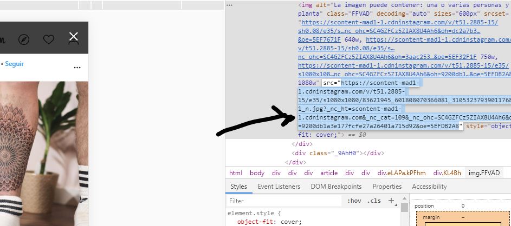Screen dimensions: 511x226
Task: Open the Explore compass icon
Action: [24, 39]
